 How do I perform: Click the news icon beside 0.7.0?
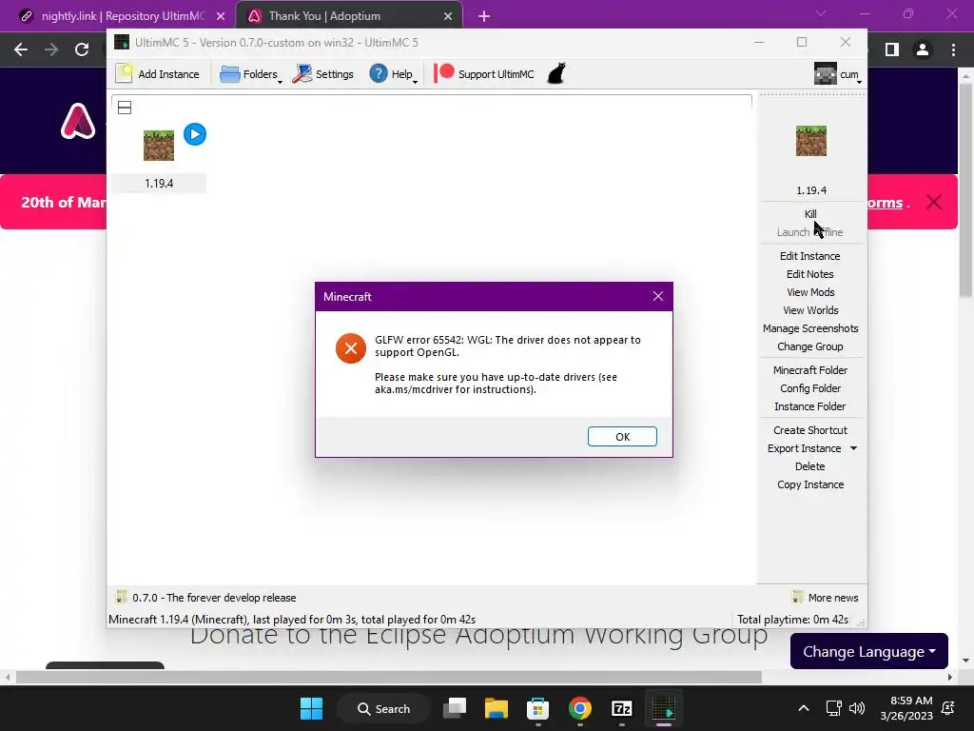pyautogui.click(x=121, y=598)
